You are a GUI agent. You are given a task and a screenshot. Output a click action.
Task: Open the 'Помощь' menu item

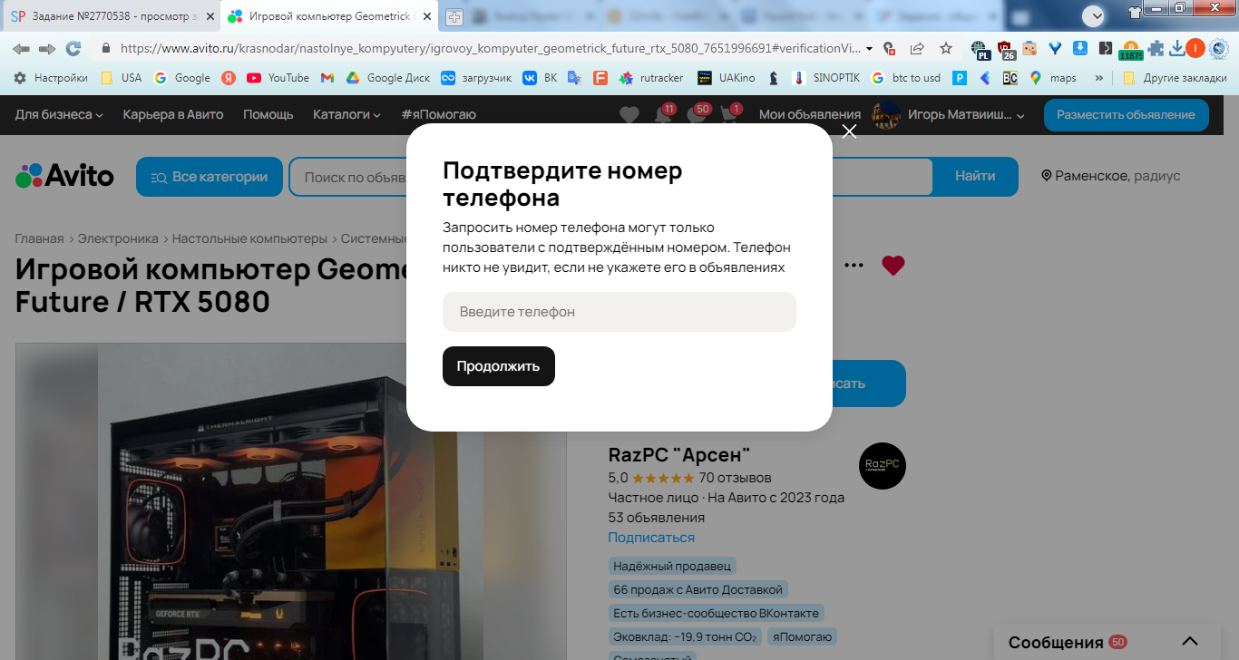click(x=268, y=114)
